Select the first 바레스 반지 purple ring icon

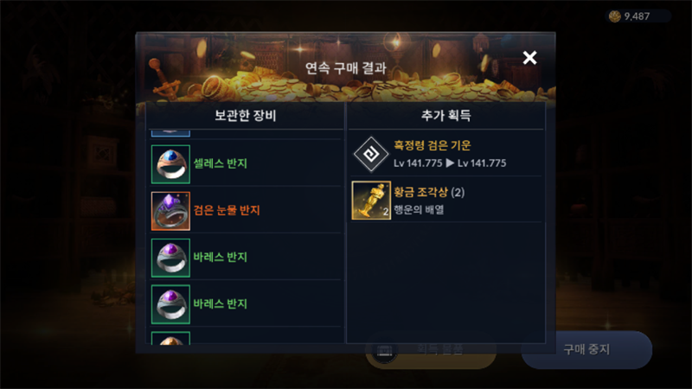click(x=170, y=258)
